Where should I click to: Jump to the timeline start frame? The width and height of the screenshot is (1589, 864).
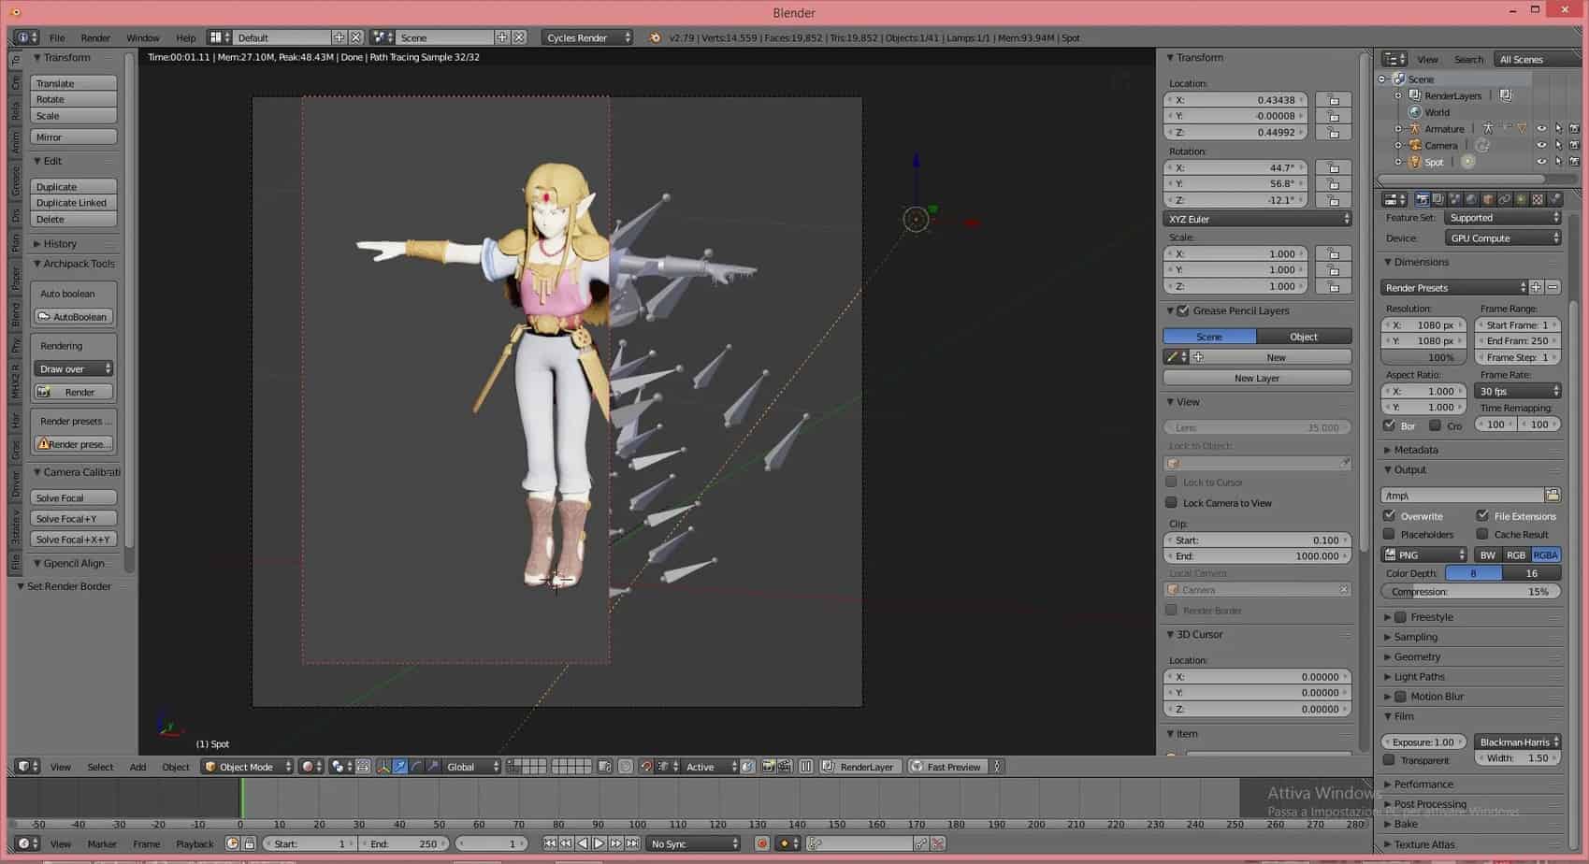click(550, 843)
